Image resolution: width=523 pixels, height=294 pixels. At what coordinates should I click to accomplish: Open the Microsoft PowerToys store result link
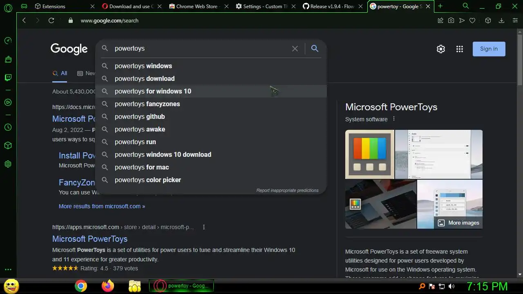[x=90, y=239]
